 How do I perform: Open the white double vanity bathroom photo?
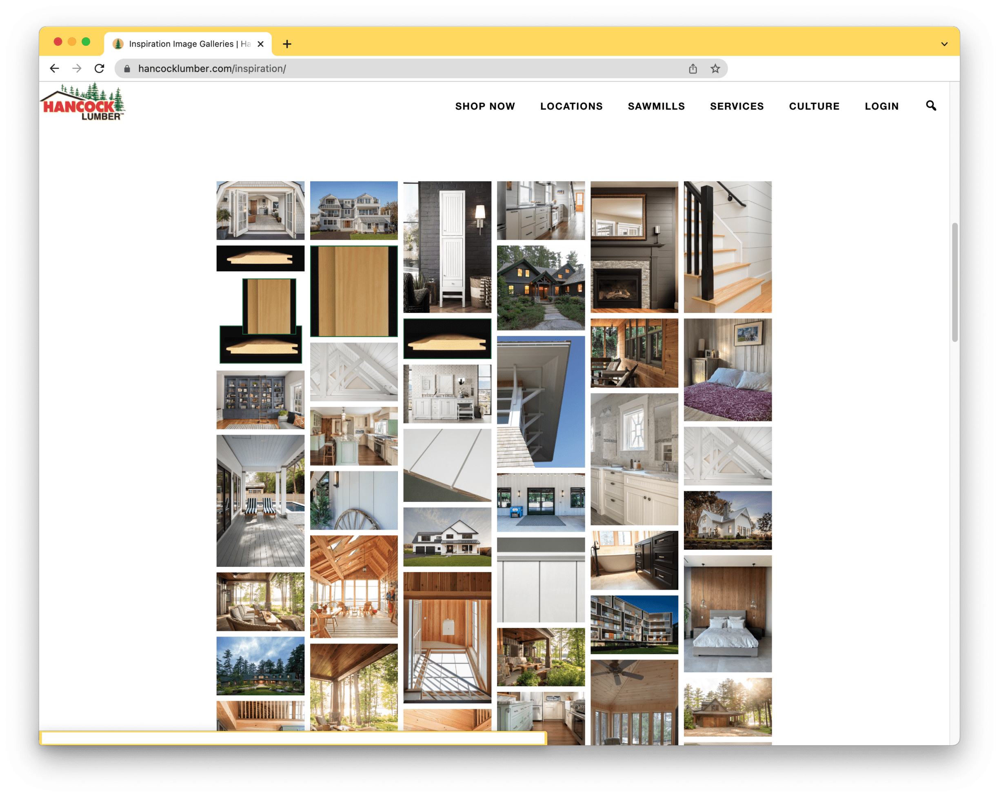pyautogui.click(x=447, y=393)
